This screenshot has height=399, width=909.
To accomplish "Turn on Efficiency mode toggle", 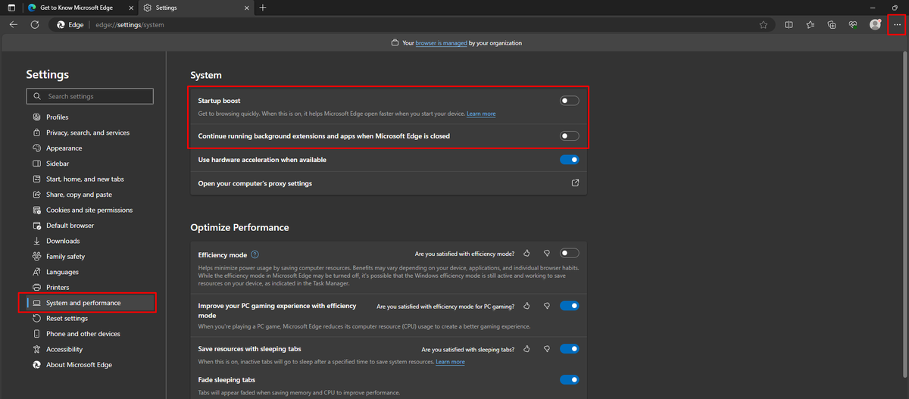I will click(570, 254).
